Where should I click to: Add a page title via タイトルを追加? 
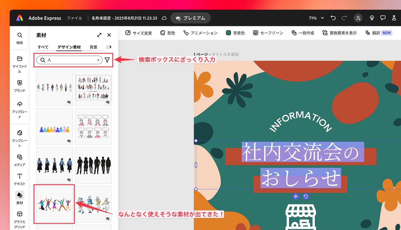click(x=226, y=54)
